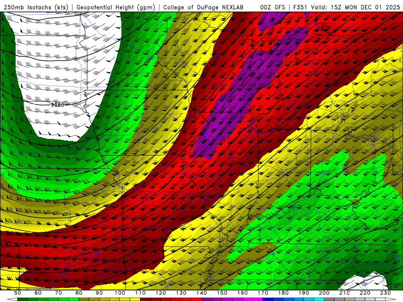Click the 150 value on the legend

coord(222,293)
